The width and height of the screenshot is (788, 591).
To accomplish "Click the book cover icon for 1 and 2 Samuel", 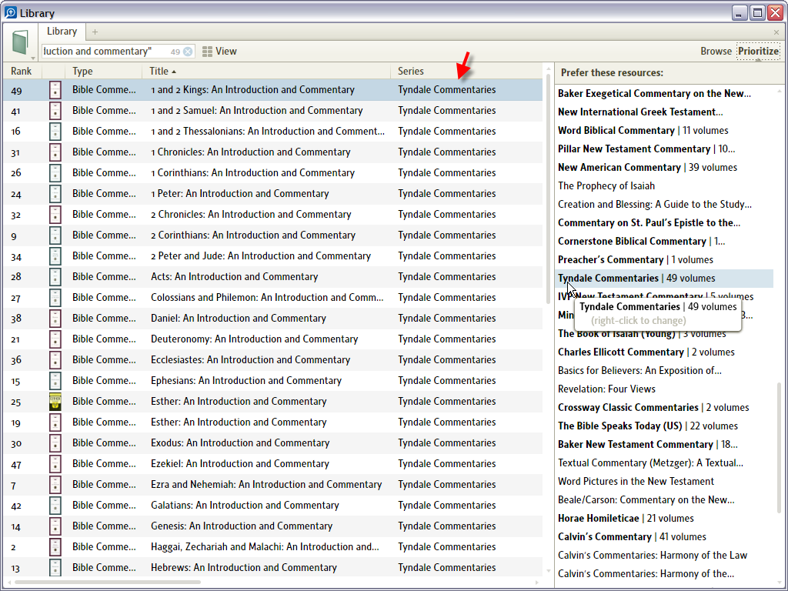I will (55, 111).
